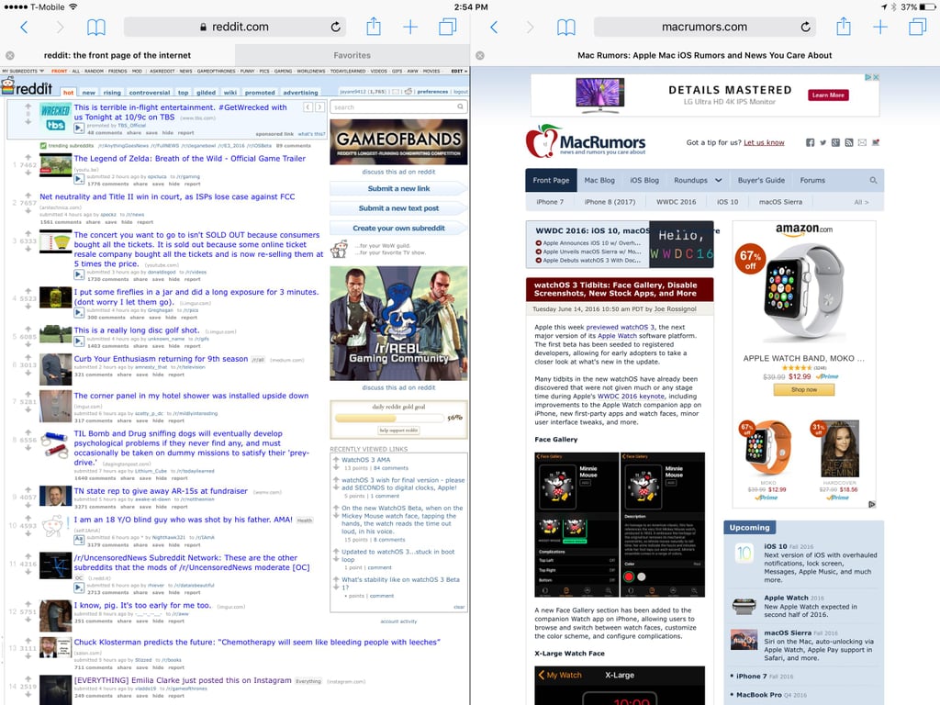The width and height of the screenshot is (940, 705).
Task: Expand the All > topics list
Action: (861, 202)
